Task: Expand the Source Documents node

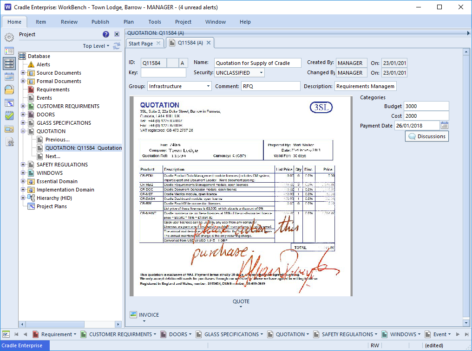Action: (23, 73)
